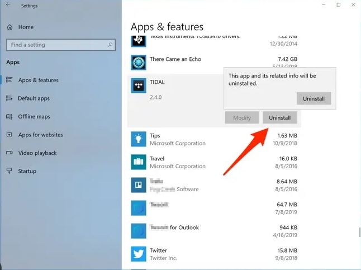
Task: Click the Twitter bird icon
Action: [x=139, y=254]
